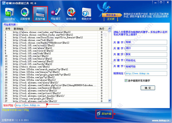The height and width of the screenshot is (123, 172).
Task: Open the 帮助文件 toolbar icon
Action: (x=87, y=14)
